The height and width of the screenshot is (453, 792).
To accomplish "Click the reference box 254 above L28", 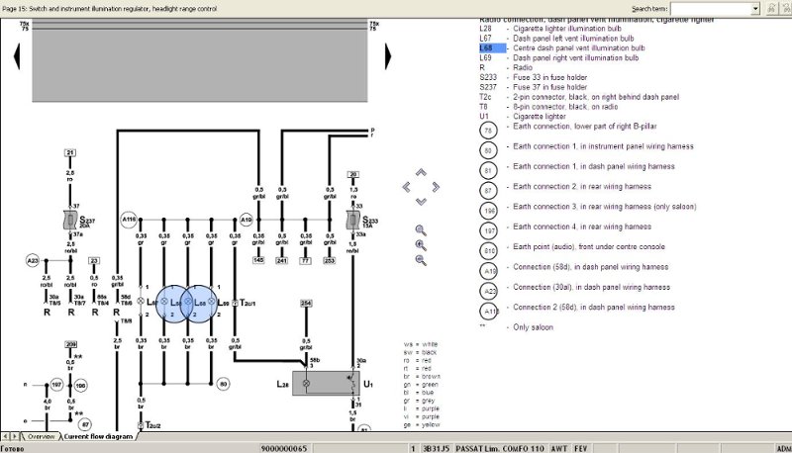I will point(306,304).
